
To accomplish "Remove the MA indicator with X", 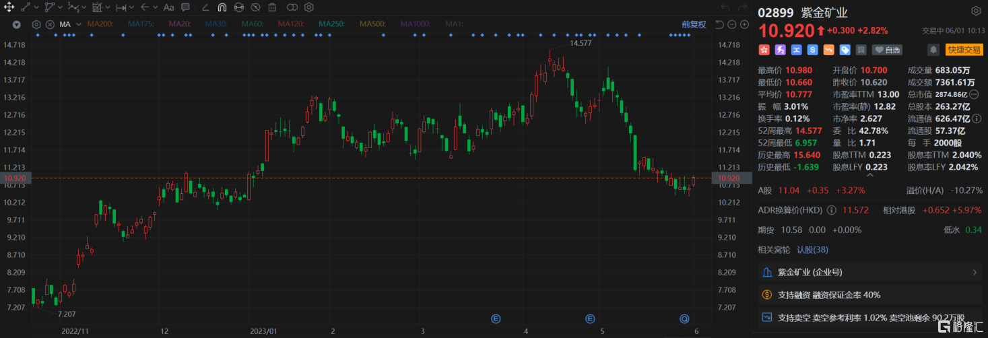I will tap(50, 24).
